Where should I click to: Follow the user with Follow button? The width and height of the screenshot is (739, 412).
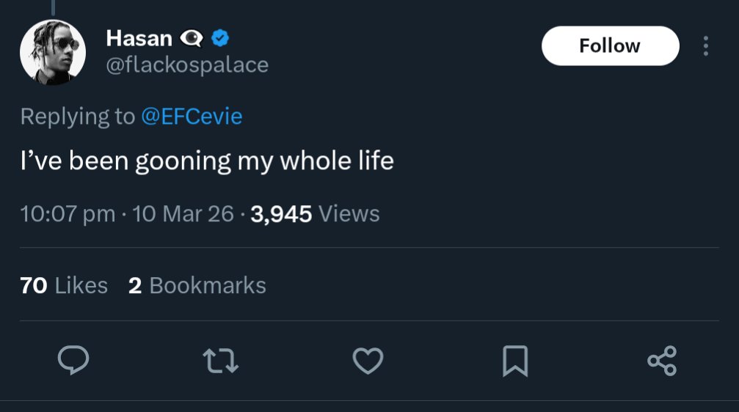[x=610, y=45]
